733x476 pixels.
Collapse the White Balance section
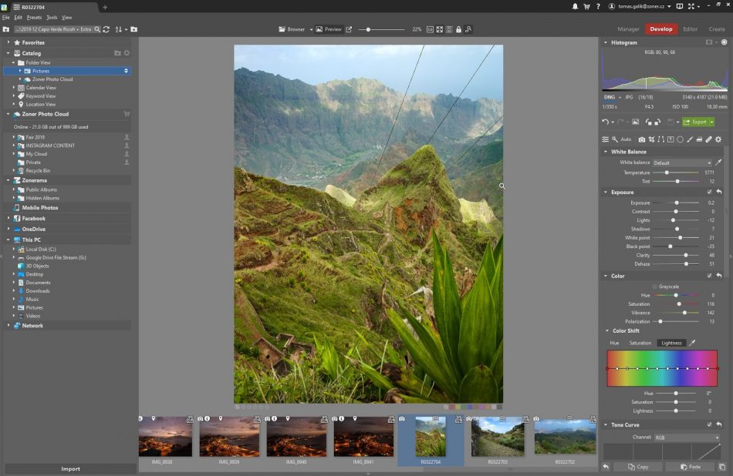[x=606, y=152]
